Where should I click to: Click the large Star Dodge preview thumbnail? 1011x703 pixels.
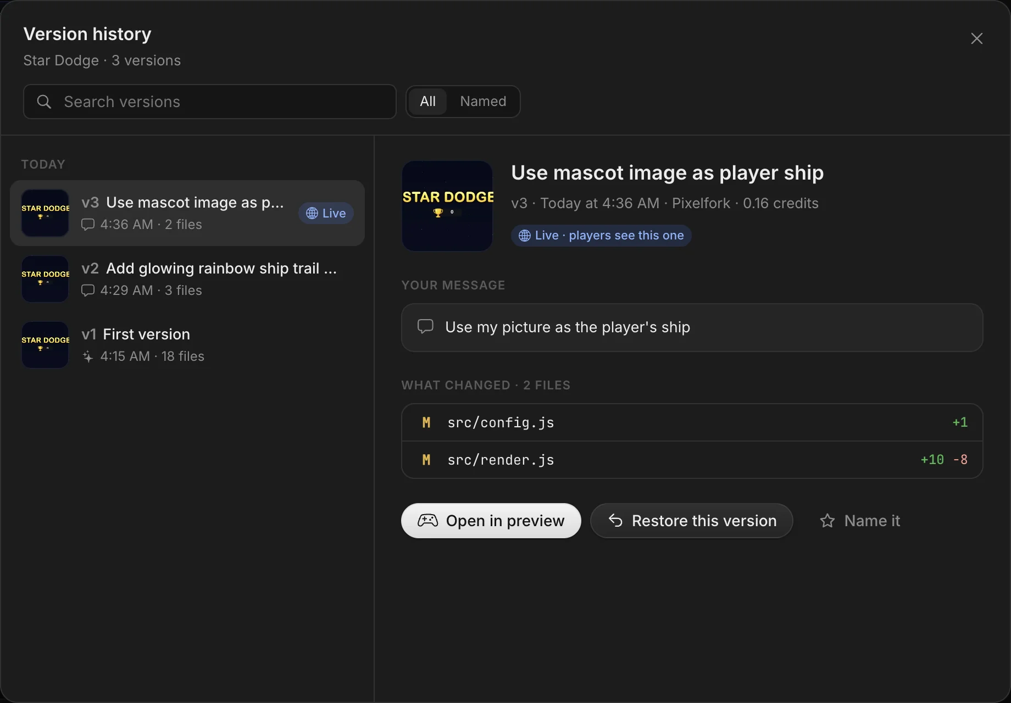447,206
